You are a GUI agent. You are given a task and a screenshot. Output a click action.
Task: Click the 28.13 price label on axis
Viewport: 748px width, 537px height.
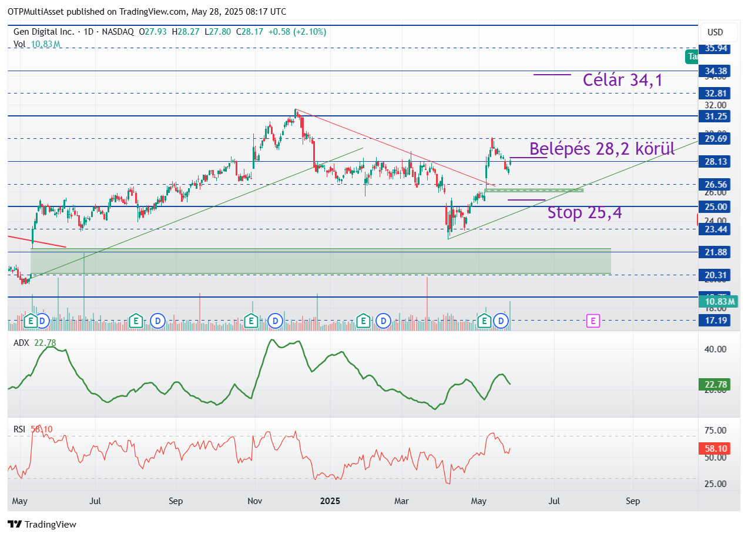715,161
